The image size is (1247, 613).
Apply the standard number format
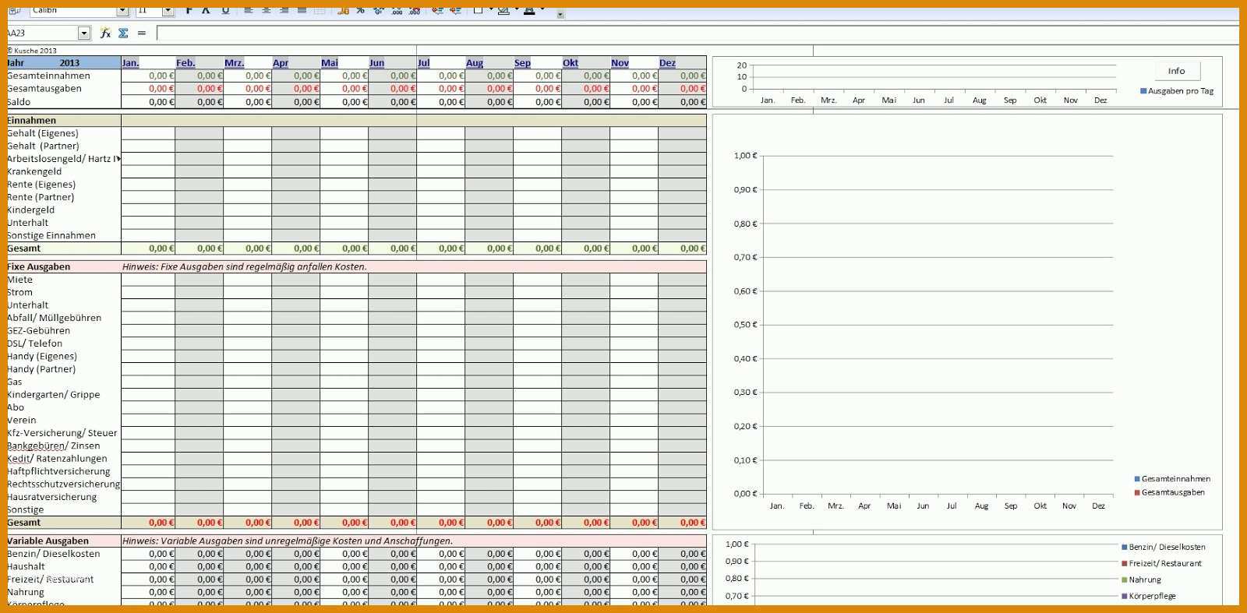[x=378, y=11]
